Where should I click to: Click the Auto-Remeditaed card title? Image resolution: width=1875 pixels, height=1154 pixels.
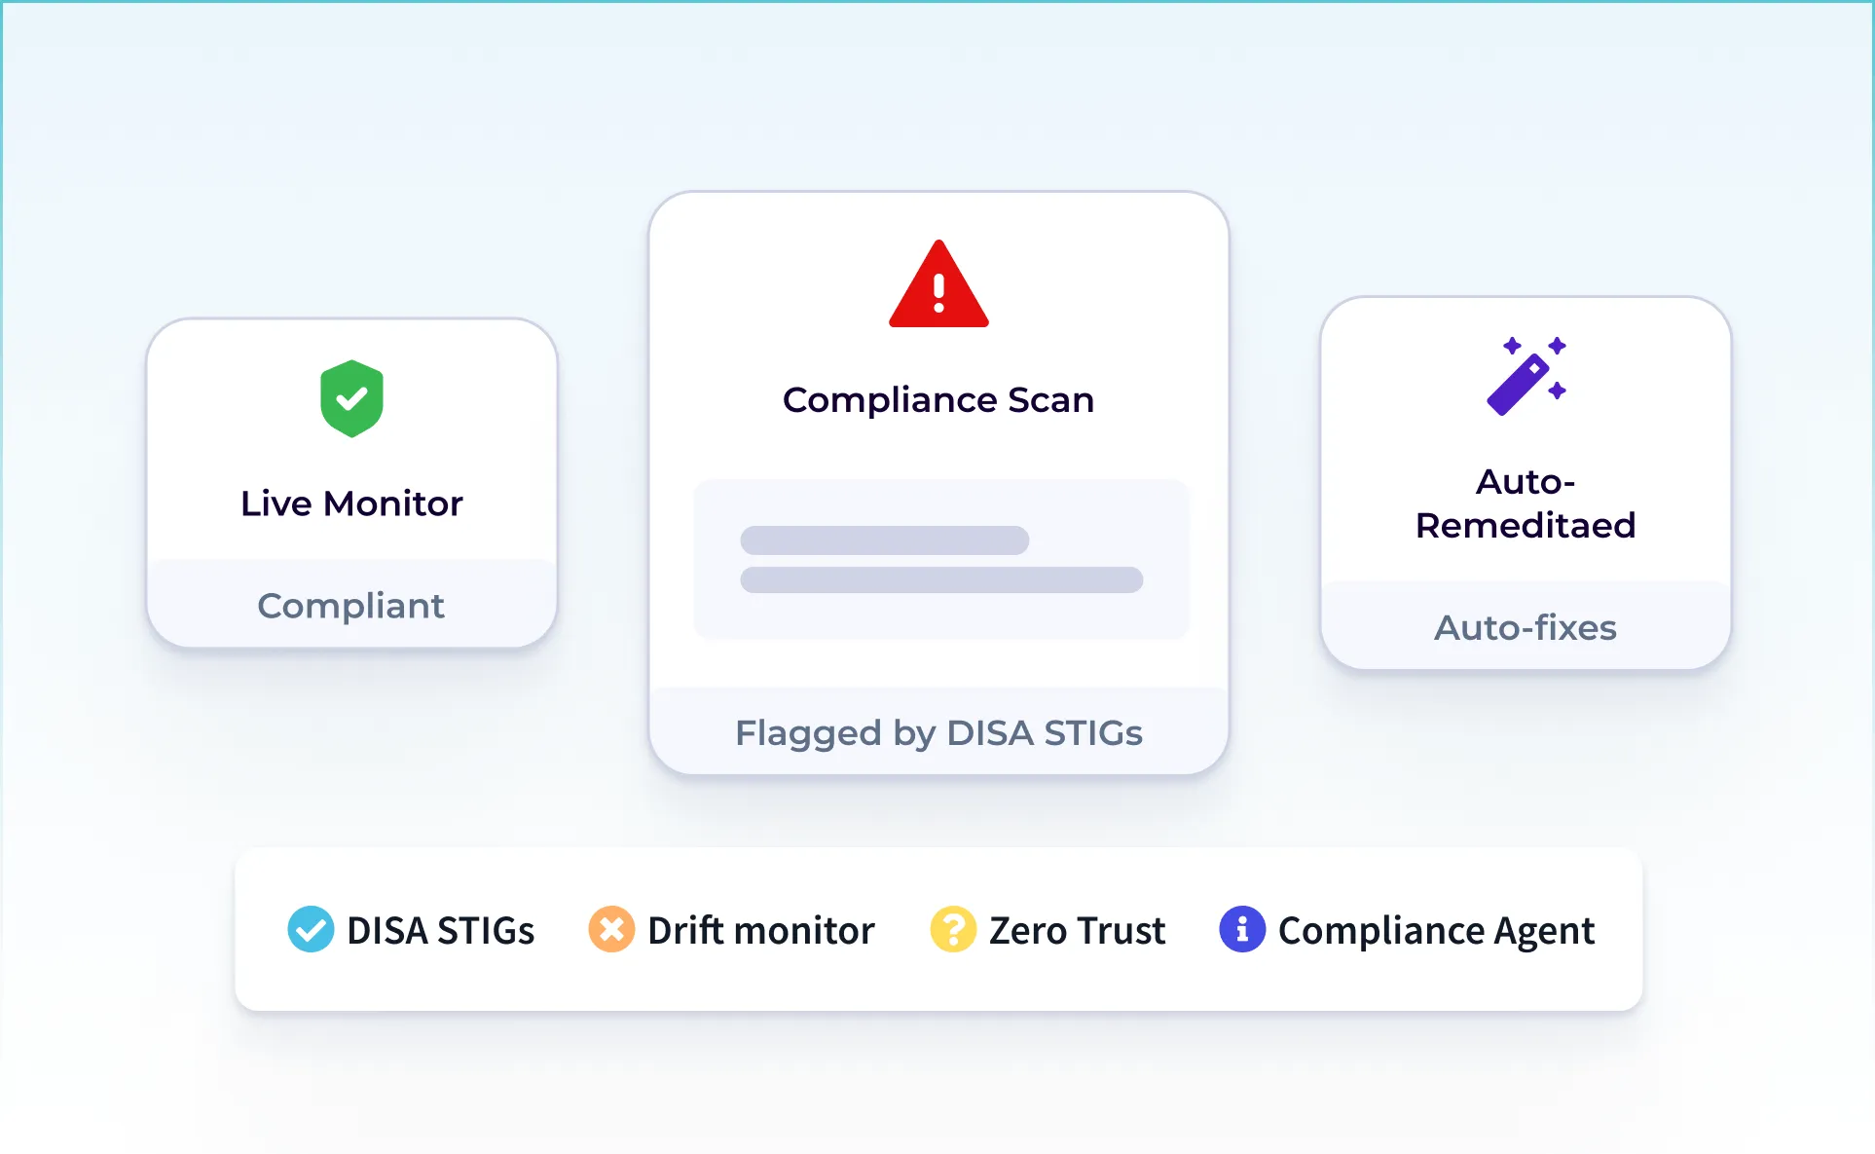pos(1526,503)
